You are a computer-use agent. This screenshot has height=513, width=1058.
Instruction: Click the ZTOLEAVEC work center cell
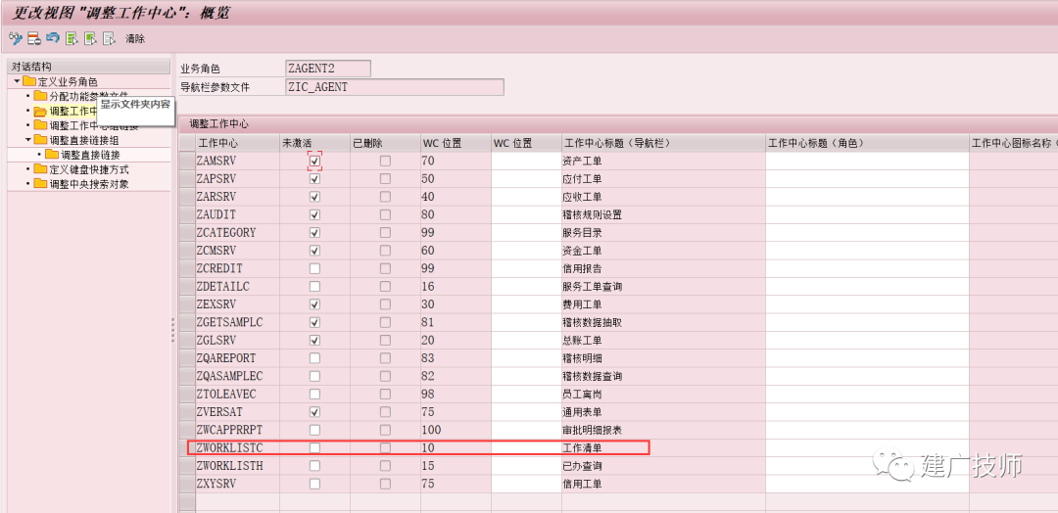[x=237, y=394]
